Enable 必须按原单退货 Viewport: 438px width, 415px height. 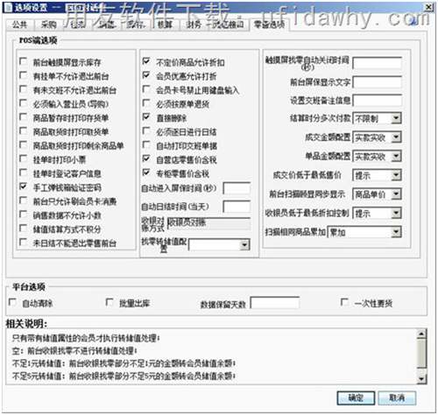click(x=146, y=103)
